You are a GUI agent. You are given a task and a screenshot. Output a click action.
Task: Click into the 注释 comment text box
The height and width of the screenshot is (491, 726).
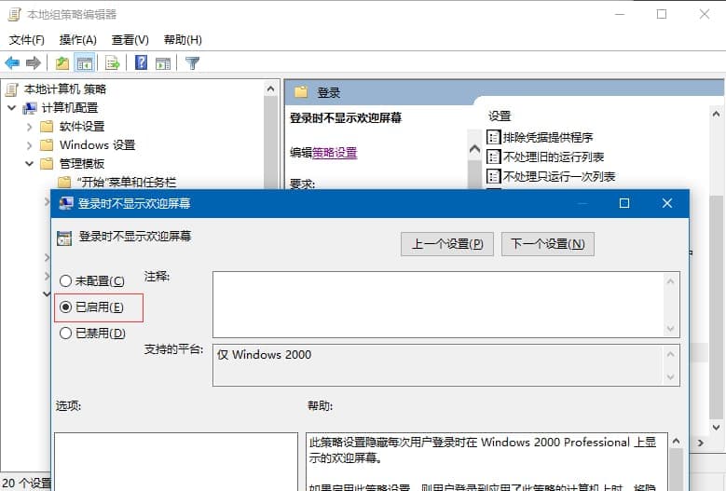tap(437, 305)
